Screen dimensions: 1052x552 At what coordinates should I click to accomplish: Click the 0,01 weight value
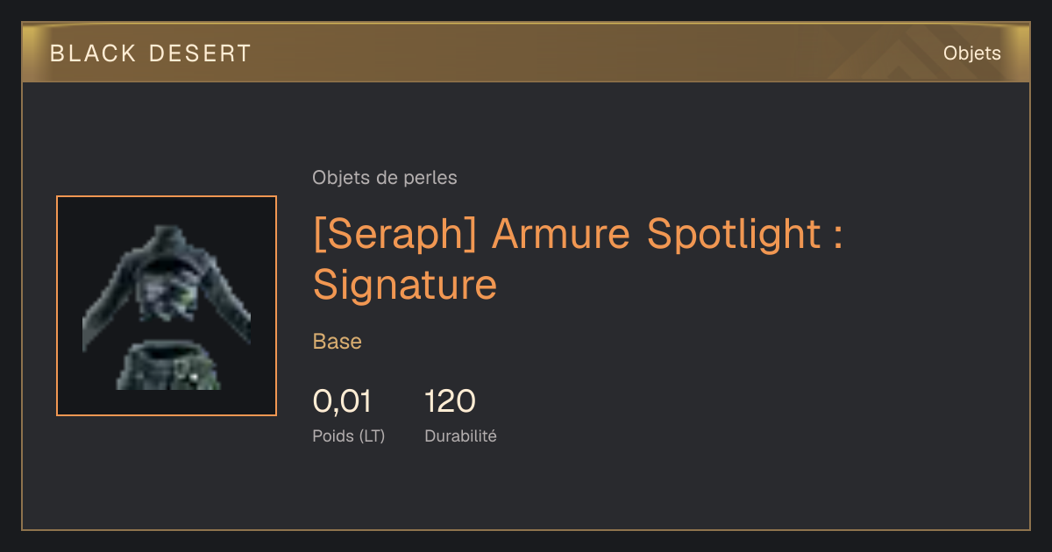point(343,402)
